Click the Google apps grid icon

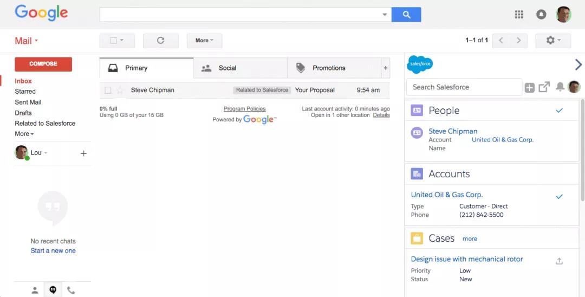point(519,15)
